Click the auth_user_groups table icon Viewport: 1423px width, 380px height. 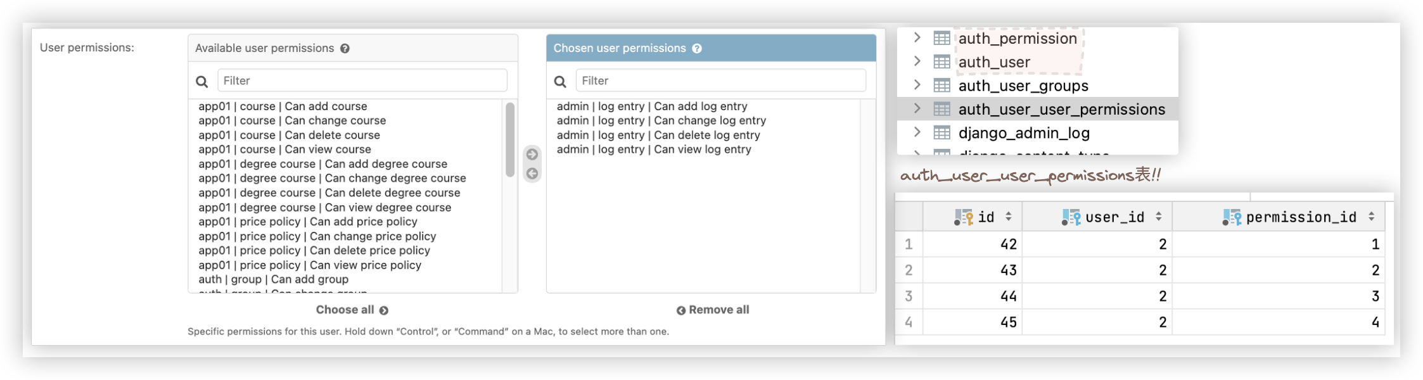click(x=941, y=85)
